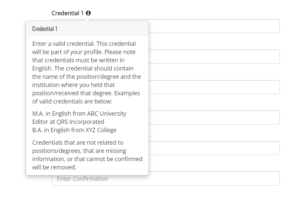Screen dimensions: 290x202
Task: Click the 'that credentials must be written in' line
Action: click(x=78, y=60)
